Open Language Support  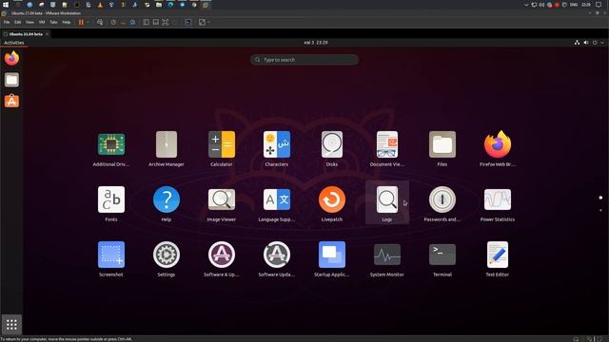(x=277, y=204)
